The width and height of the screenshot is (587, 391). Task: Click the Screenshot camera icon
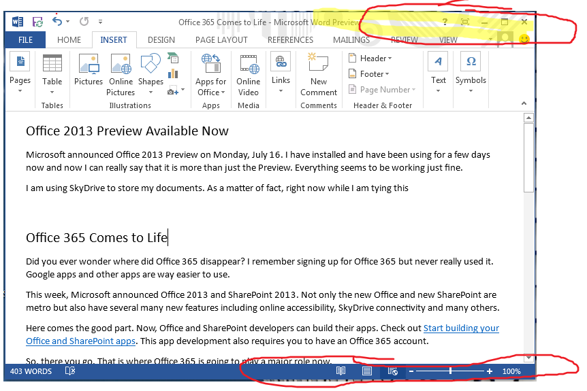click(x=172, y=90)
